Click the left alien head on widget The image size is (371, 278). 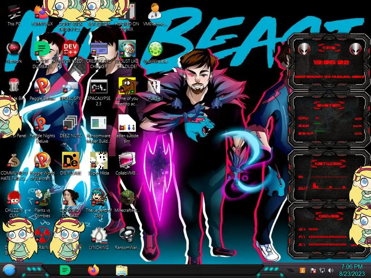point(304,49)
